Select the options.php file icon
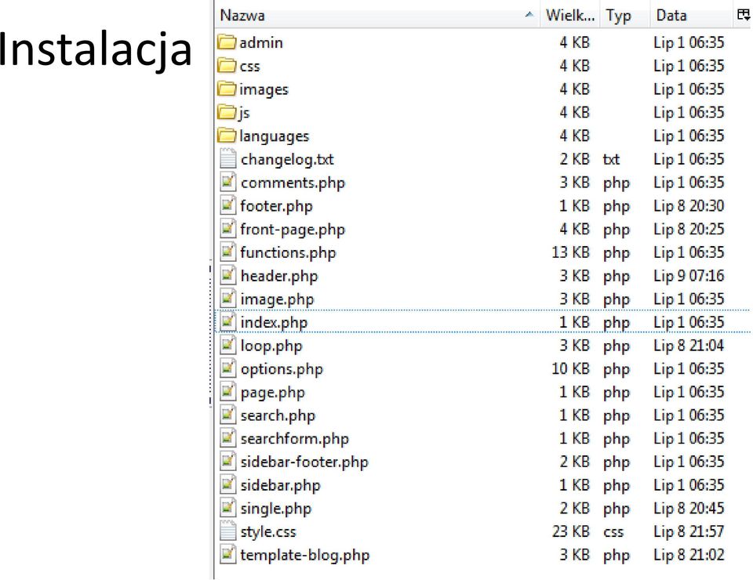 point(227,368)
